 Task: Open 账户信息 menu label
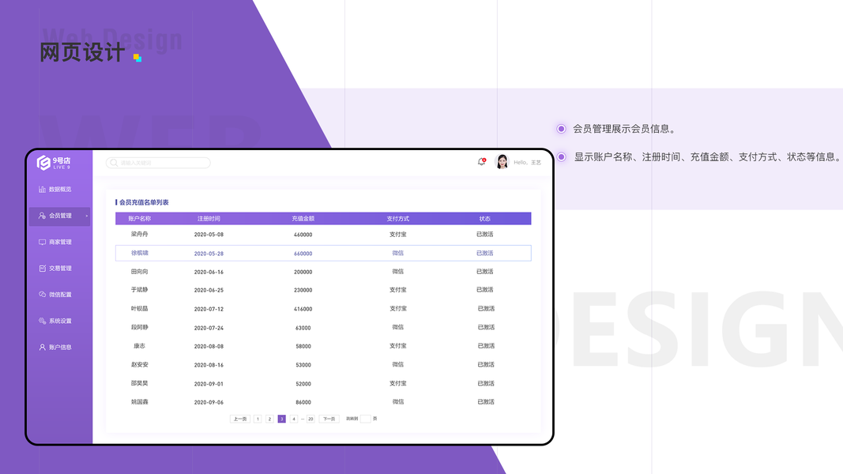point(60,347)
